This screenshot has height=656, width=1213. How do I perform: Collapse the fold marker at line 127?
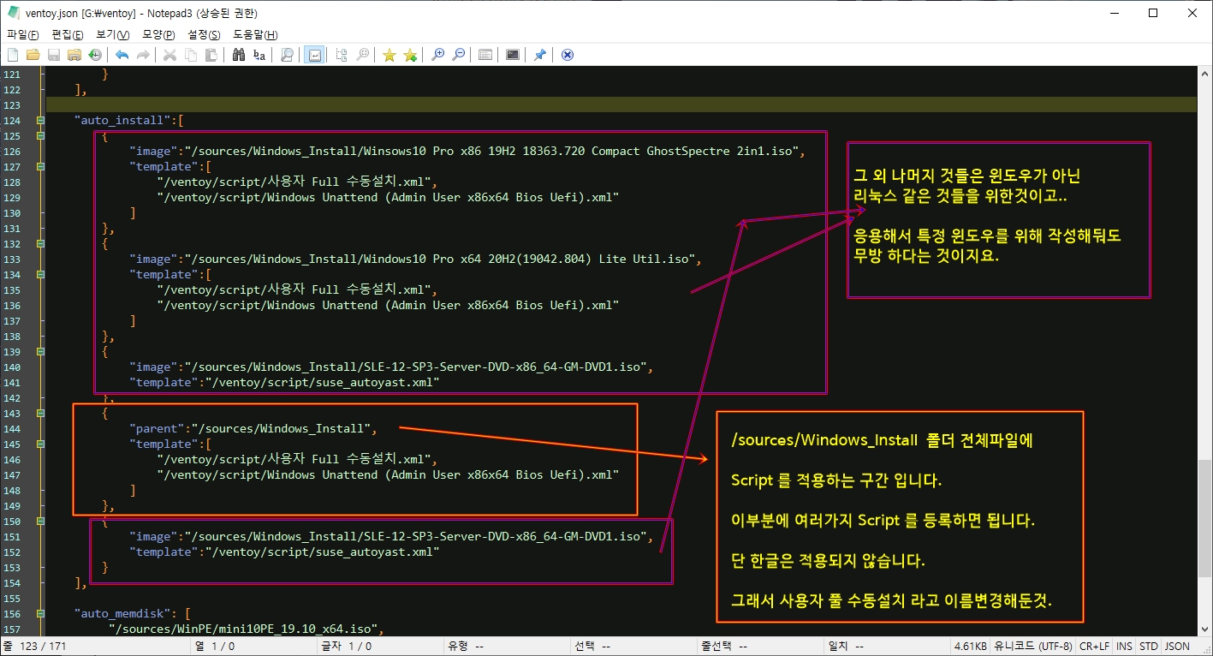tap(40, 167)
